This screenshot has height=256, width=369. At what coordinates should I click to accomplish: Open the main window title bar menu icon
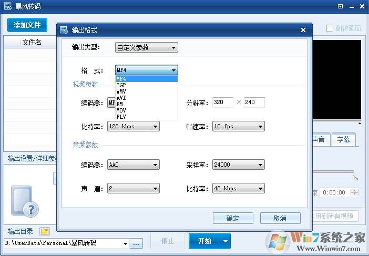click(340, 6)
